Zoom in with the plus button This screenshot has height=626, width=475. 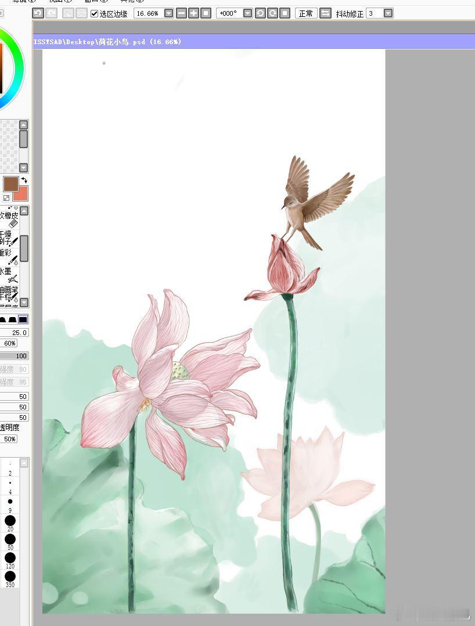point(193,13)
